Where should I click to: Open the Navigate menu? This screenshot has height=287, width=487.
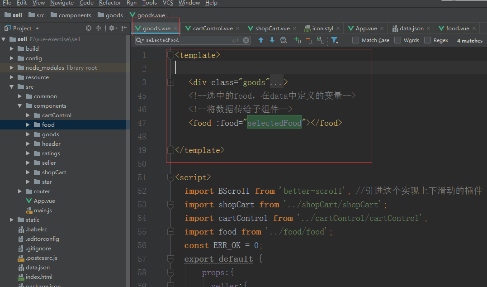[62, 3]
